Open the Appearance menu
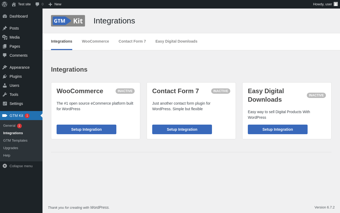The width and height of the screenshot is (340, 213). [x=21, y=67]
